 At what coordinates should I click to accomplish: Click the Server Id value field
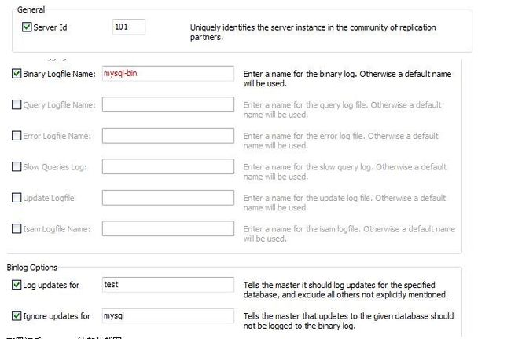point(129,27)
